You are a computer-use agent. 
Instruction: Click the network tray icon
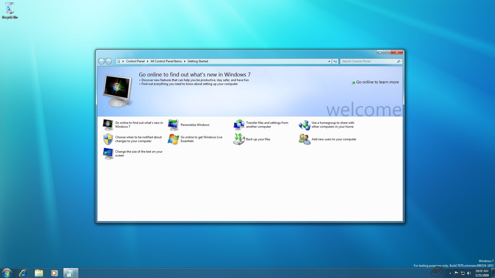point(463,273)
